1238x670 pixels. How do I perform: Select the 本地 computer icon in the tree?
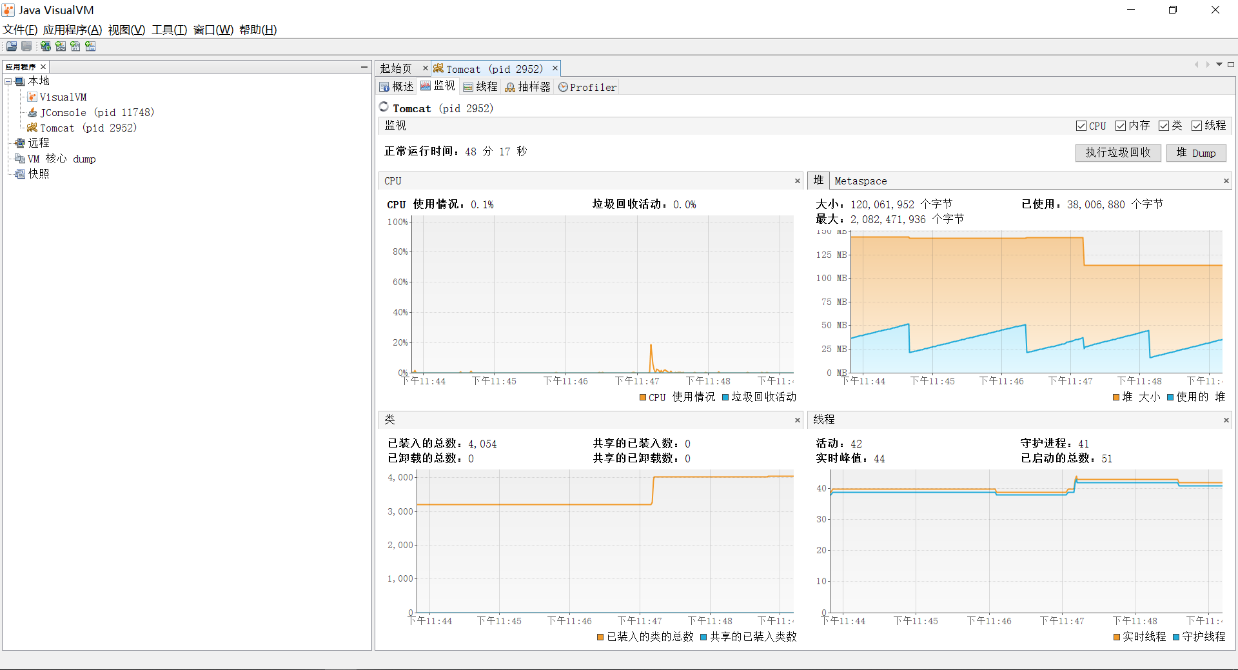click(20, 81)
